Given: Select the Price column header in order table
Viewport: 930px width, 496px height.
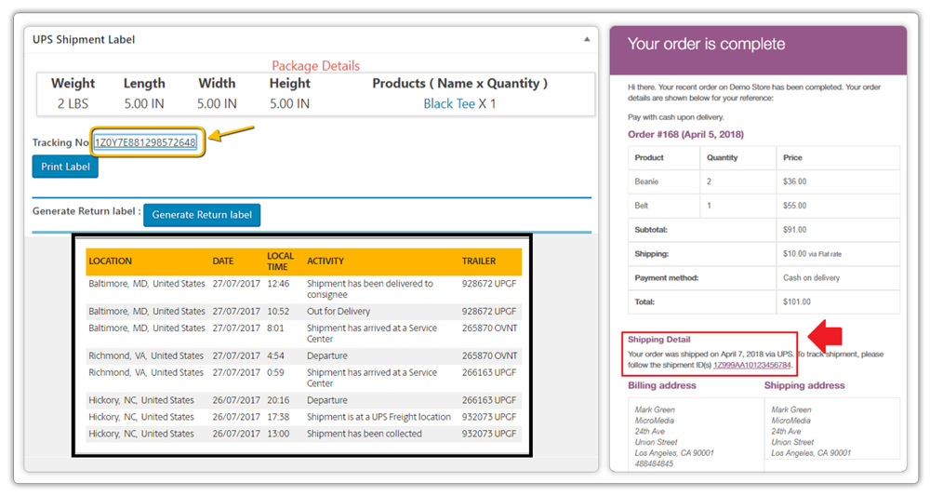Looking at the screenshot, I should pos(792,158).
